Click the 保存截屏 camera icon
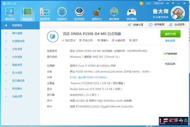Screen dimensions: 190x127 tap(150, 24)
